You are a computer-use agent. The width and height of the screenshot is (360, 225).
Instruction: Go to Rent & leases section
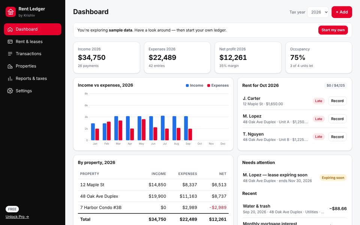pyautogui.click(x=33, y=42)
